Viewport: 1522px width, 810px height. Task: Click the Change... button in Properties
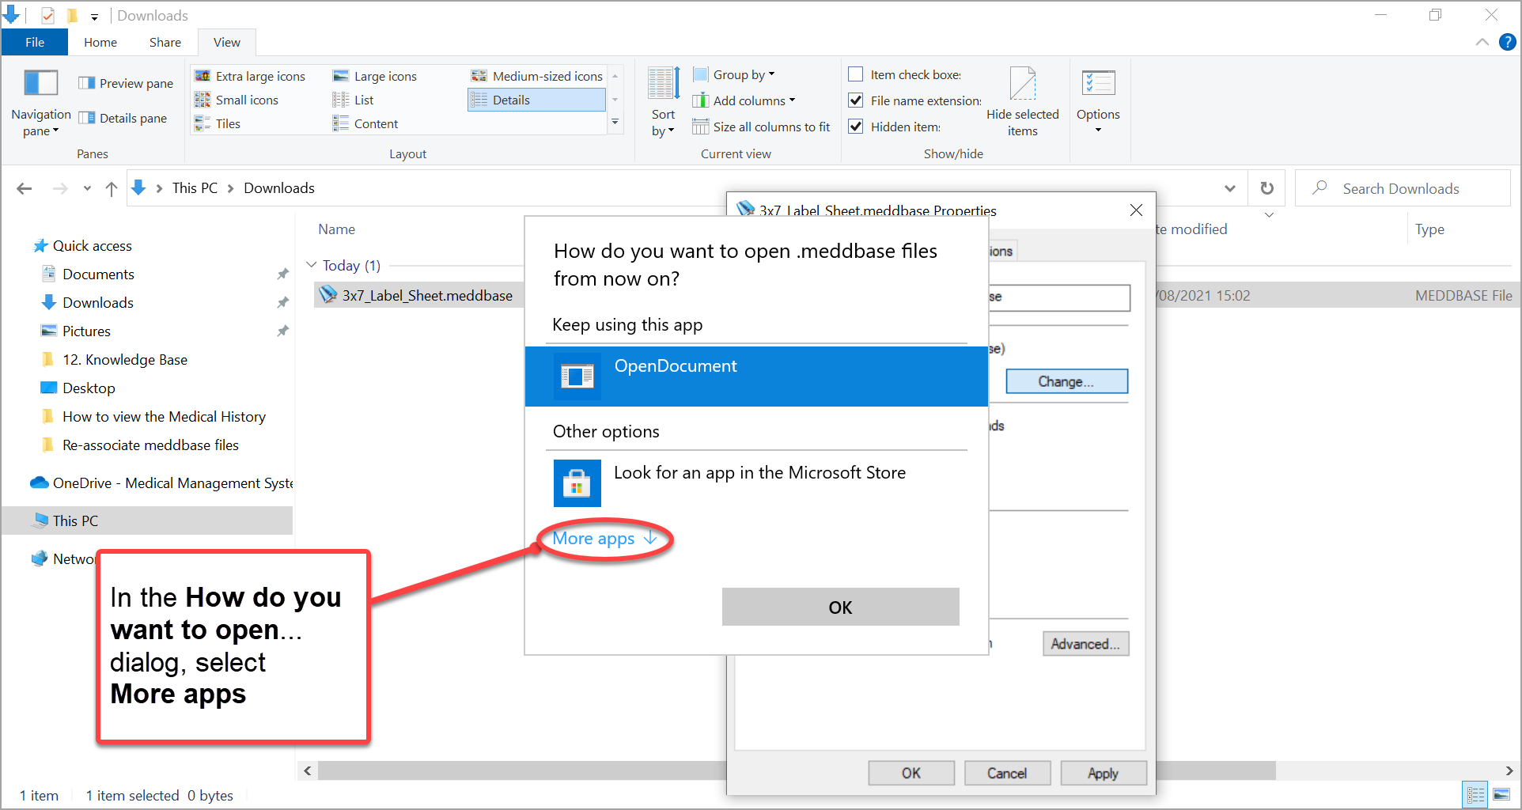(1066, 381)
